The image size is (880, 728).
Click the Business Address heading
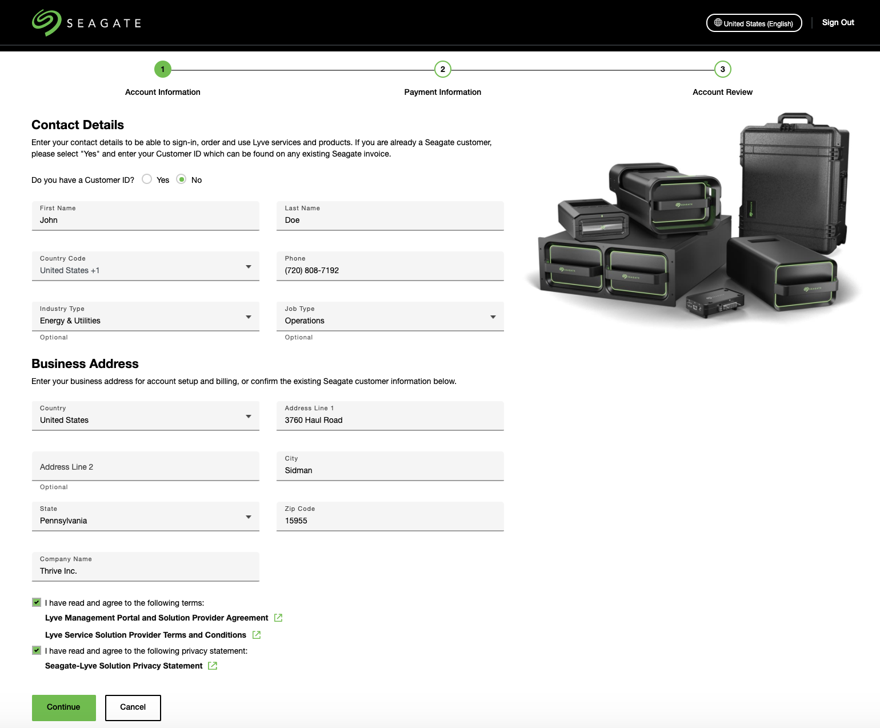(85, 364)
